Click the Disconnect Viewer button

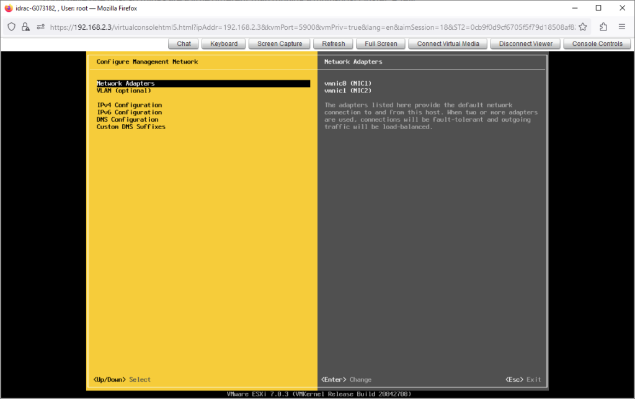(526, 43)
